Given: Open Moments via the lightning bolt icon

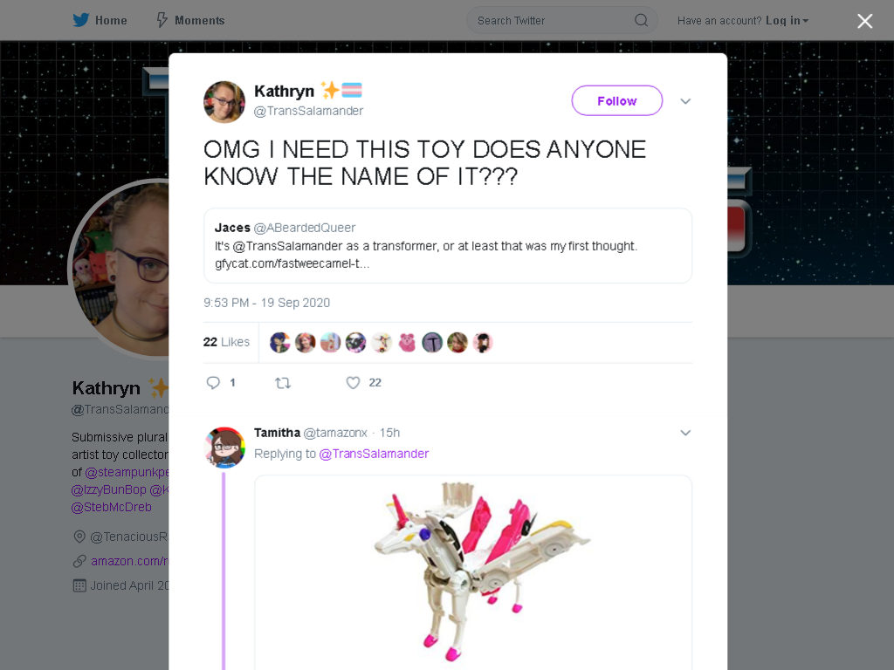Looking at the screenshot, I should click(x=162, y=21).
